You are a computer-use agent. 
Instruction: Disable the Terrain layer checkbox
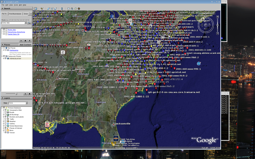pos(5,132)
